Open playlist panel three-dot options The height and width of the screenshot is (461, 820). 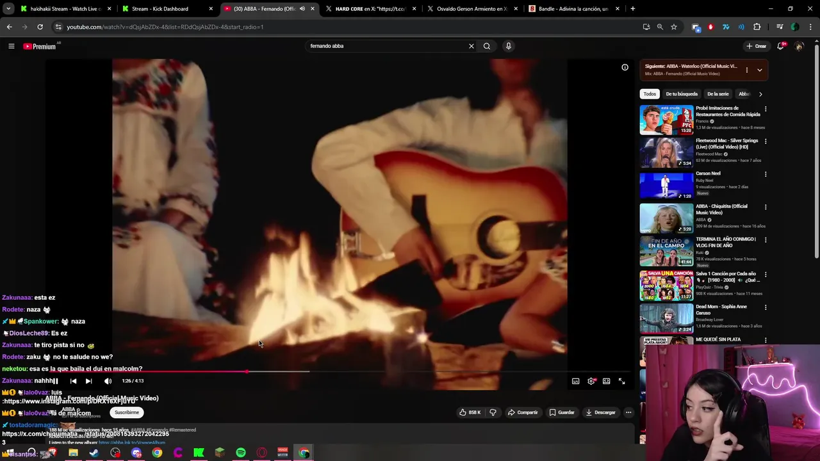(746, 70)
